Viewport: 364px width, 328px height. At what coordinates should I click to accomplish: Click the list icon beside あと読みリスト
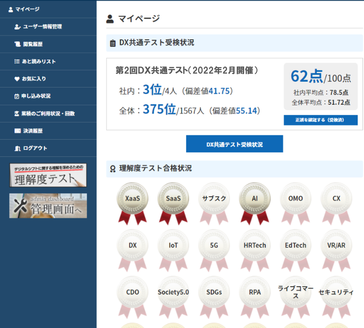[17, 62]
